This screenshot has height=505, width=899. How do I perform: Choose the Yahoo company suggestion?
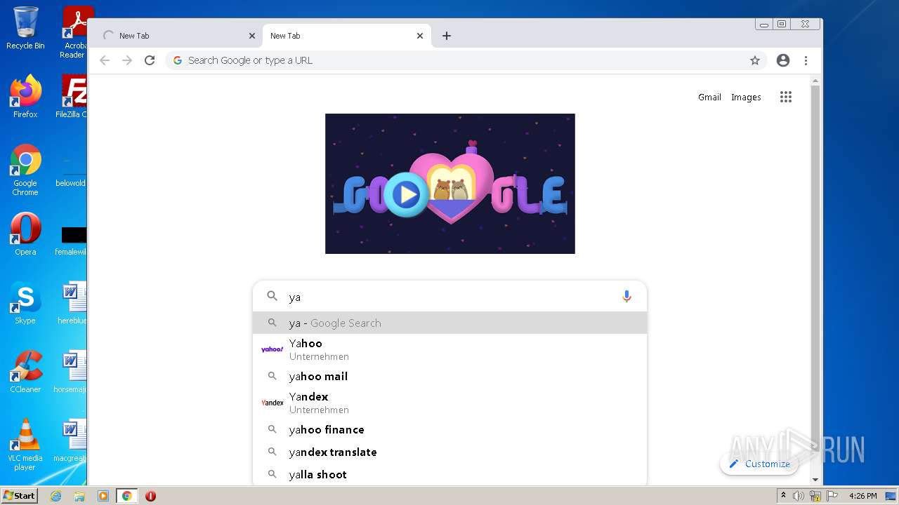(x=449, y=349)
